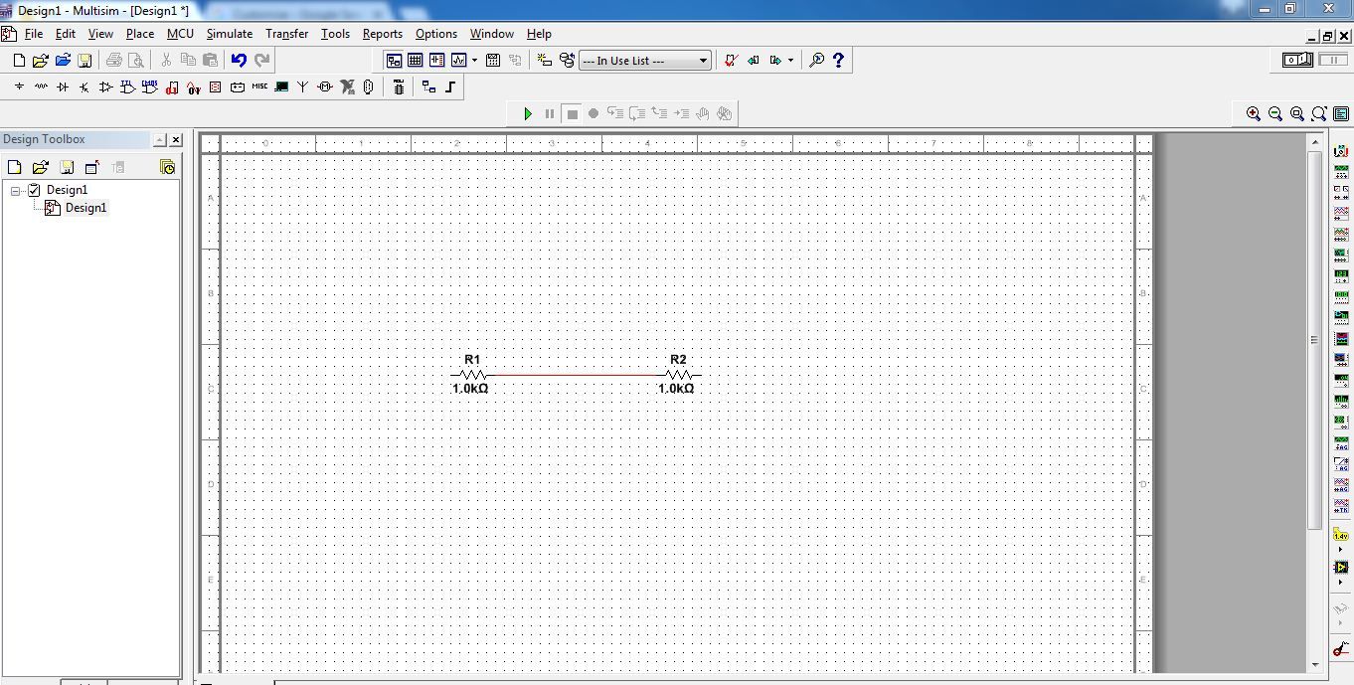Open the Place menu

(x=139, y=33)
